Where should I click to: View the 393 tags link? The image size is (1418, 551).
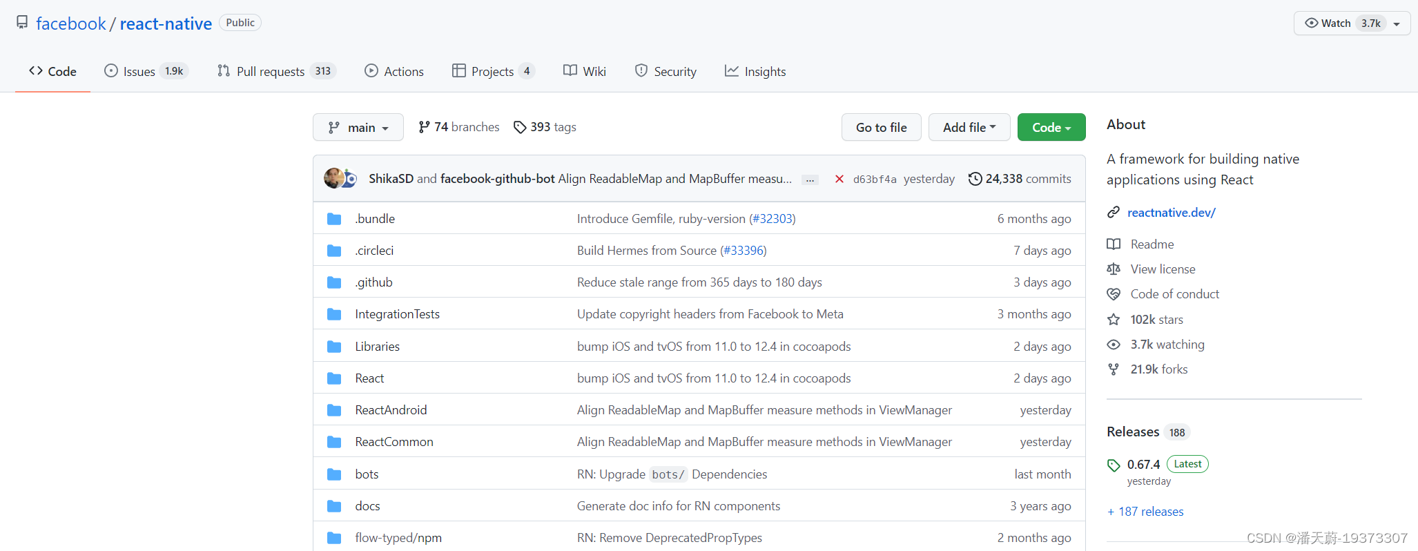545,127
